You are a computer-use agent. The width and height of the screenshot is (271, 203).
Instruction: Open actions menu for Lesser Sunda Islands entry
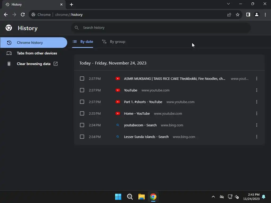(257, 137)
